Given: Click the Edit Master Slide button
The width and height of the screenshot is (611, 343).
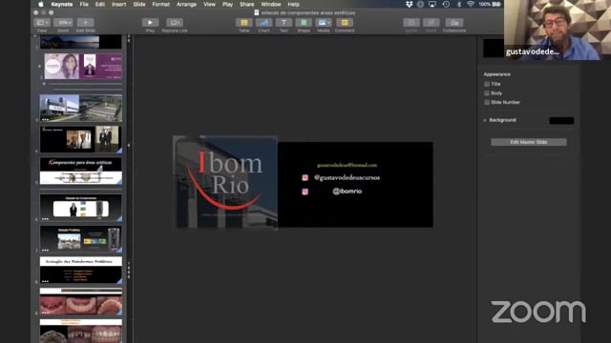Looking at the screenshot, I should [x=528, y=142].
